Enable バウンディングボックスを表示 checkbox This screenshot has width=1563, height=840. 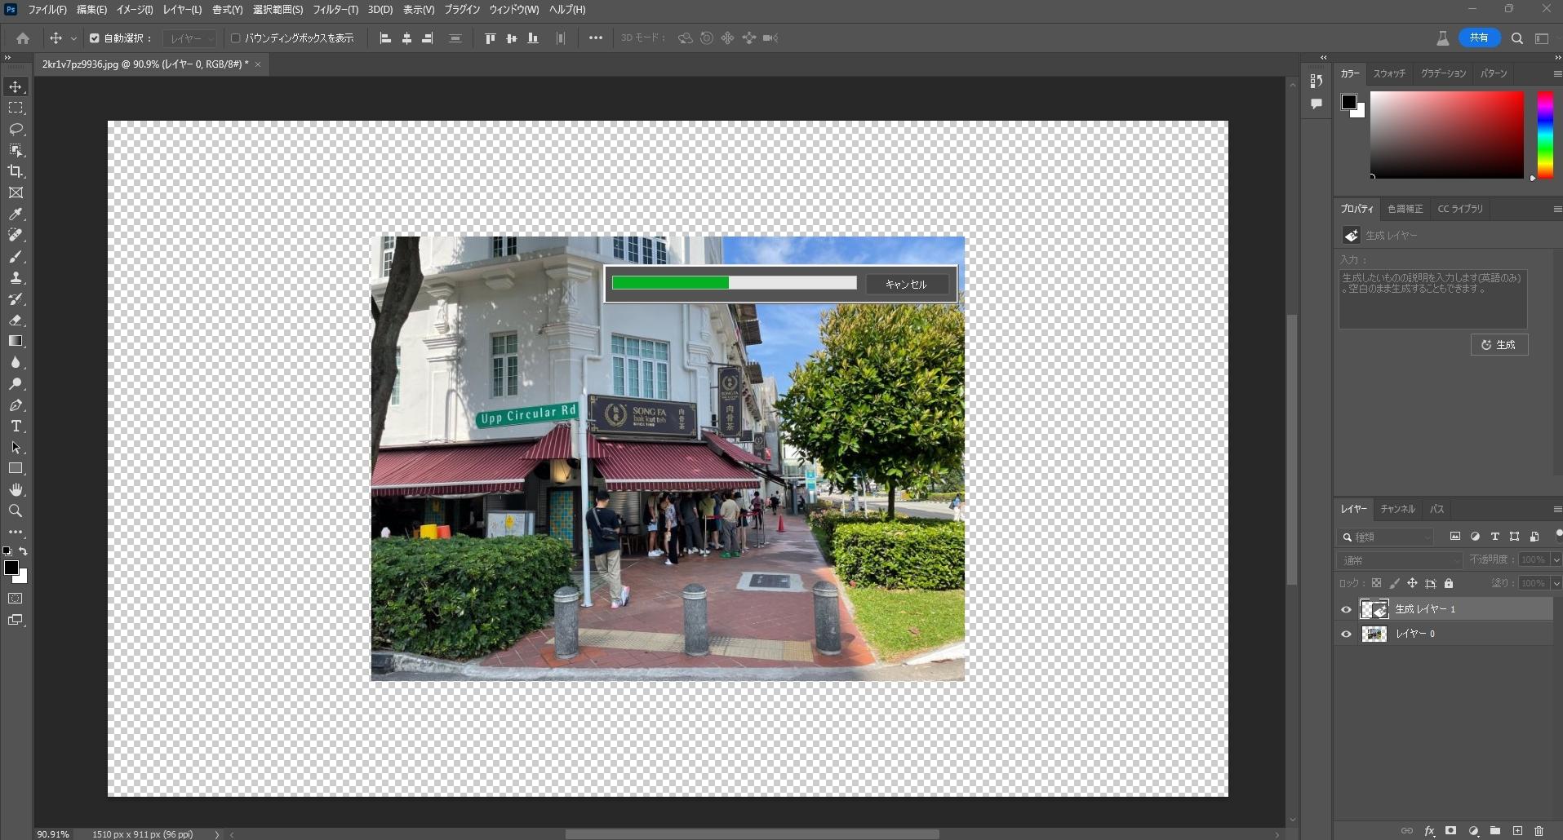[x=236, y=38]
